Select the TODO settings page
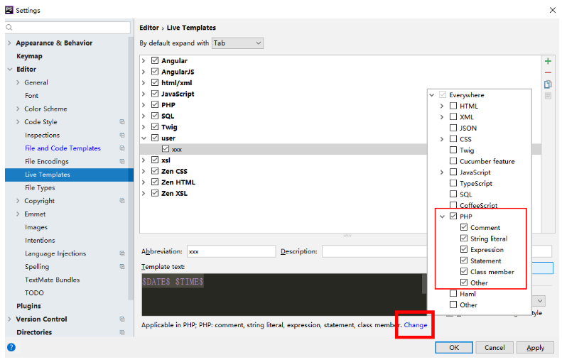The width and height of the screenshot is (562, 362). pyautogui.click(x=34, y=293)
